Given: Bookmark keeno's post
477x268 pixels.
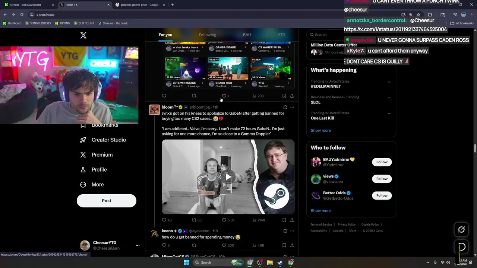Looking at the screenshot, I should tap(284, 245).
